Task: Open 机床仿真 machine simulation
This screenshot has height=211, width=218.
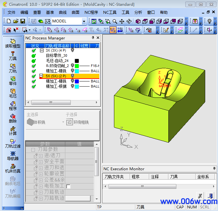Action: coord(13,168)
